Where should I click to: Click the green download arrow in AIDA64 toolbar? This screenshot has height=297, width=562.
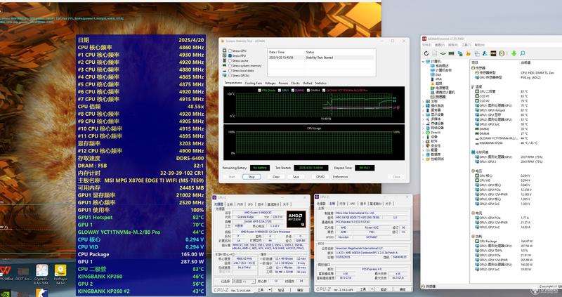[x=514, y=53]
